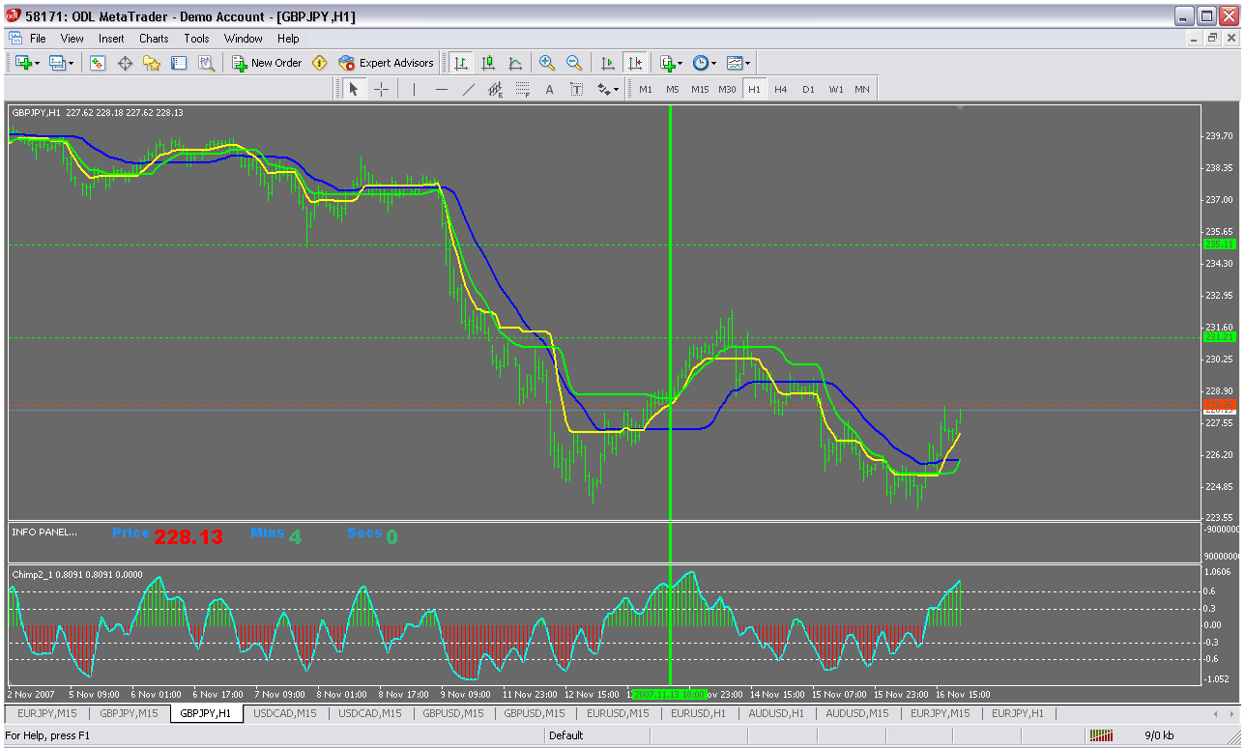Switch to M15 timeframe

tap(700, 89)
